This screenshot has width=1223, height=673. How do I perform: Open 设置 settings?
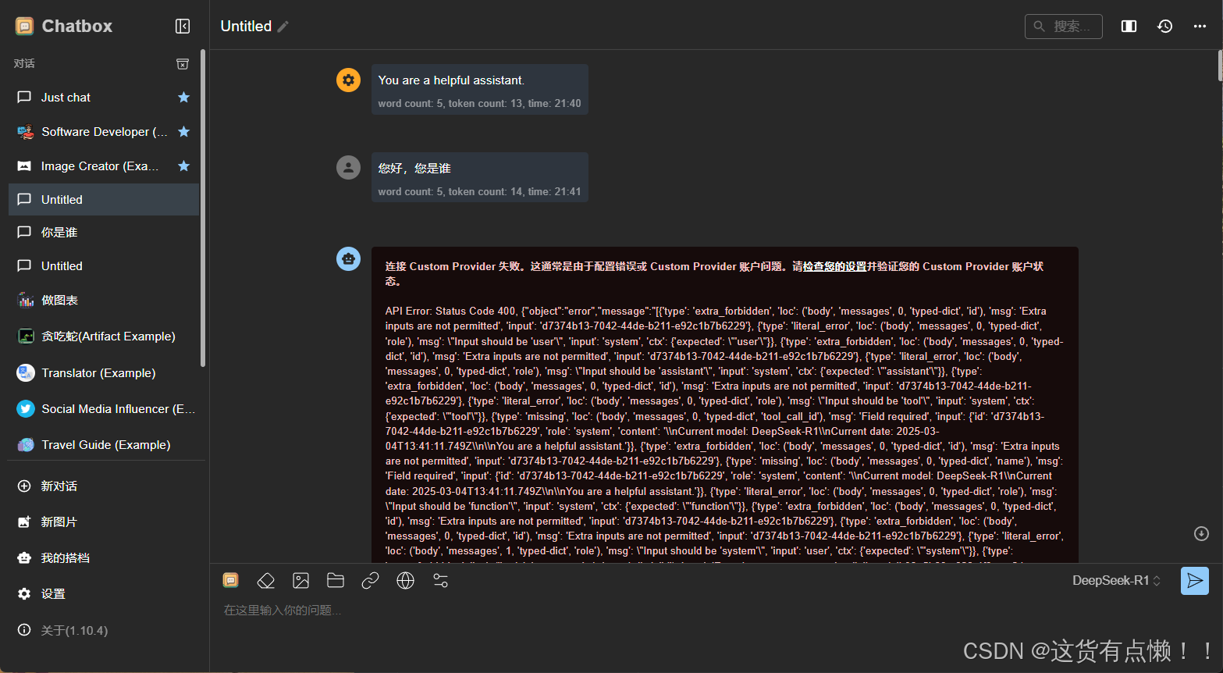coord(104,594)
